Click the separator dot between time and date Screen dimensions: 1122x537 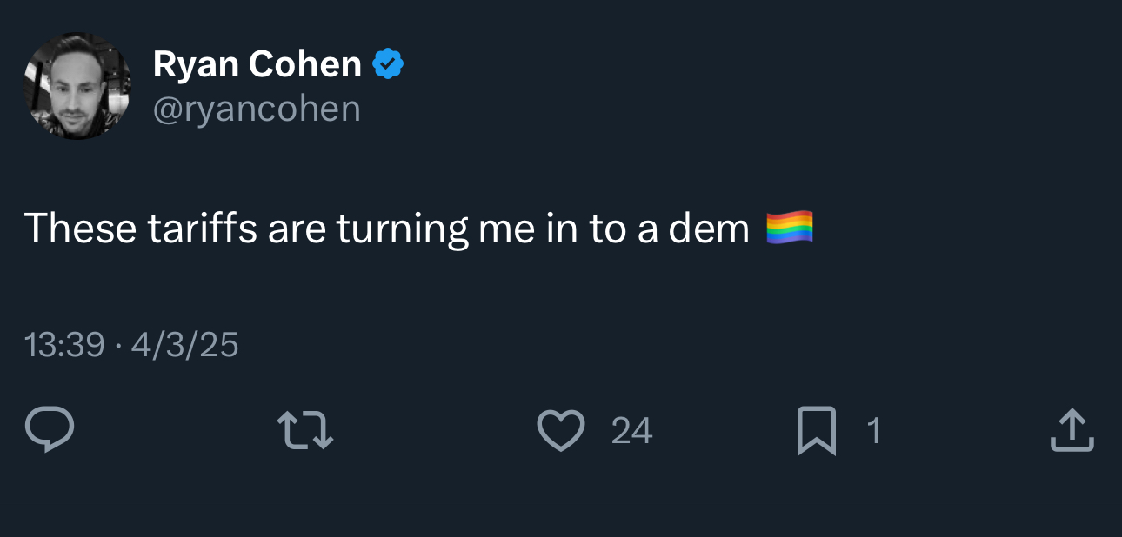(118, 347)
